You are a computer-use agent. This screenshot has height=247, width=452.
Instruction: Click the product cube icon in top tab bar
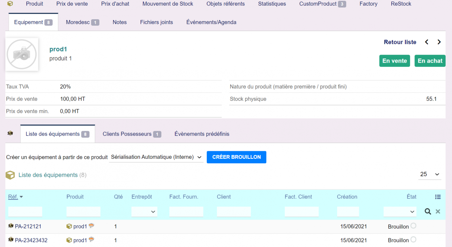[x=10, y=4]
